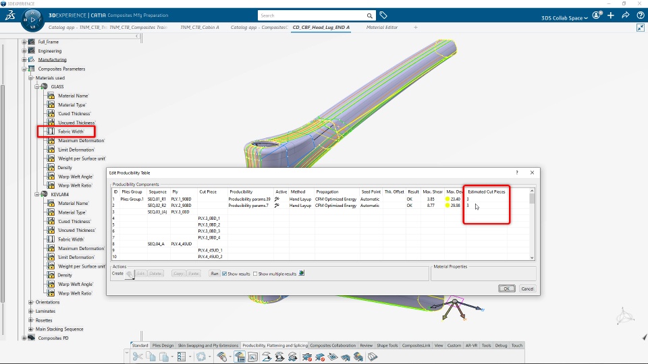Click the producibility table vertical scrollbar
The width and height of the screenshot is (648, 364).
[532, 224]
